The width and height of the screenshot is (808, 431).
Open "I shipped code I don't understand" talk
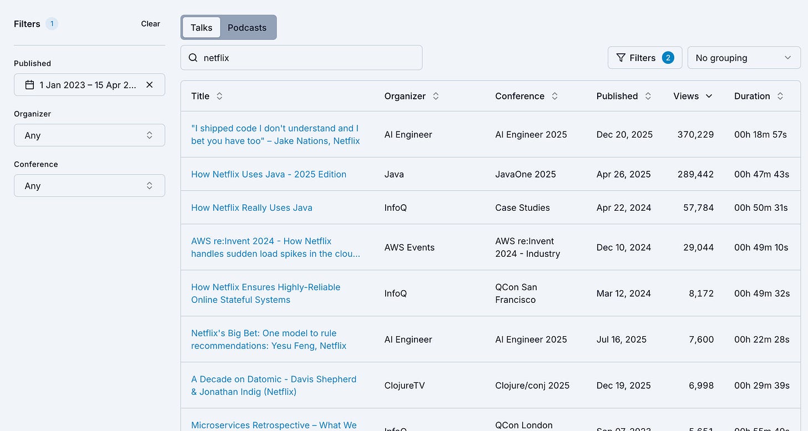tap(275, 134)
